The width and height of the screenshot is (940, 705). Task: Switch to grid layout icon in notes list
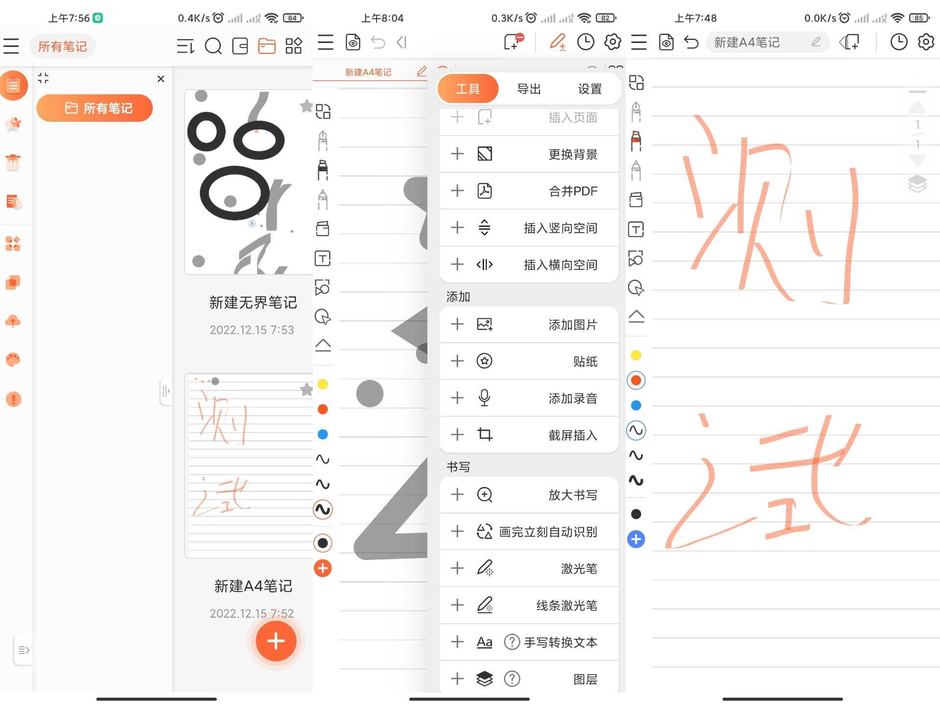click(x=293, y=46)
